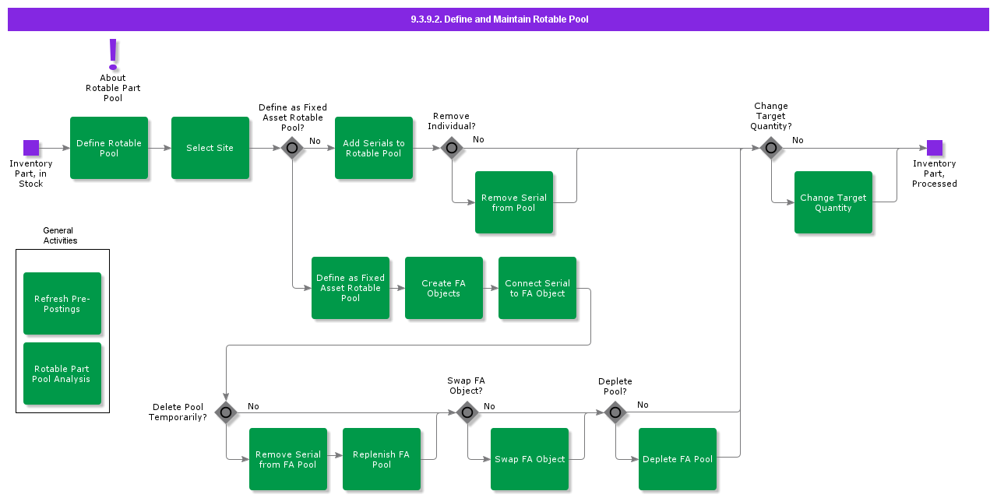Click the Remove Individual decision diamond

coord(452,147)
